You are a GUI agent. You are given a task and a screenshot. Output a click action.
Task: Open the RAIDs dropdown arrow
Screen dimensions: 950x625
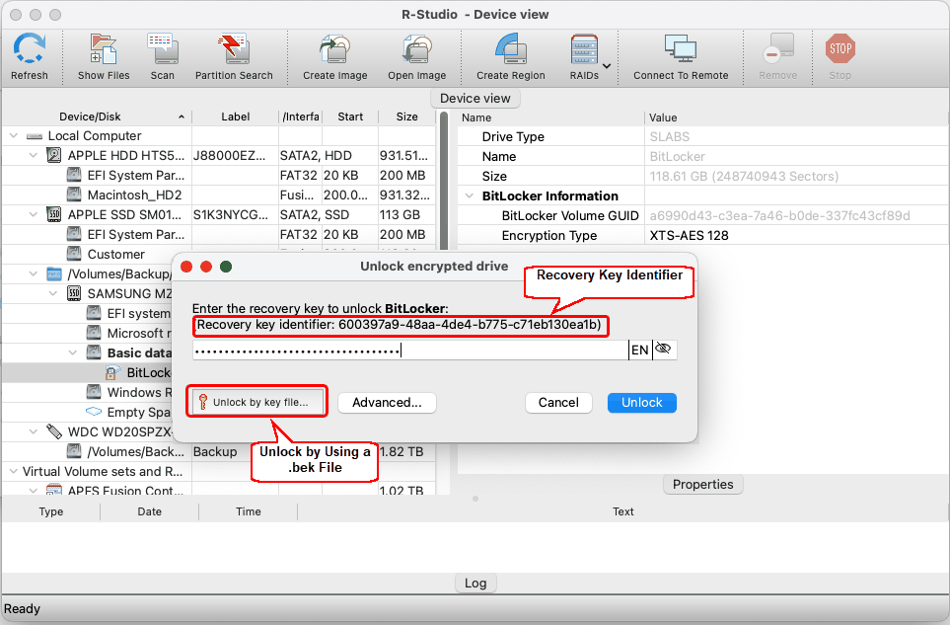click(607, 65)
